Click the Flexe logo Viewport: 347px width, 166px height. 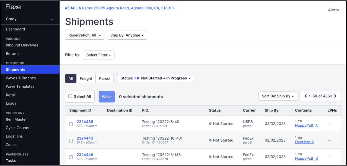tap(13, 7)
